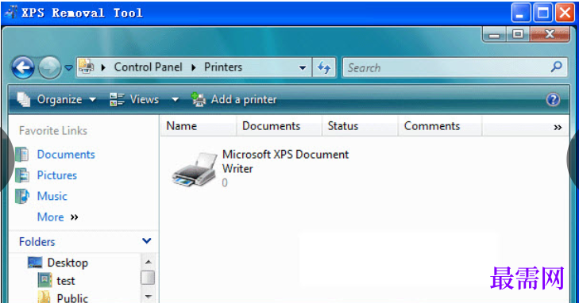Refresh the Printers folder view

(x=324, y=67)
